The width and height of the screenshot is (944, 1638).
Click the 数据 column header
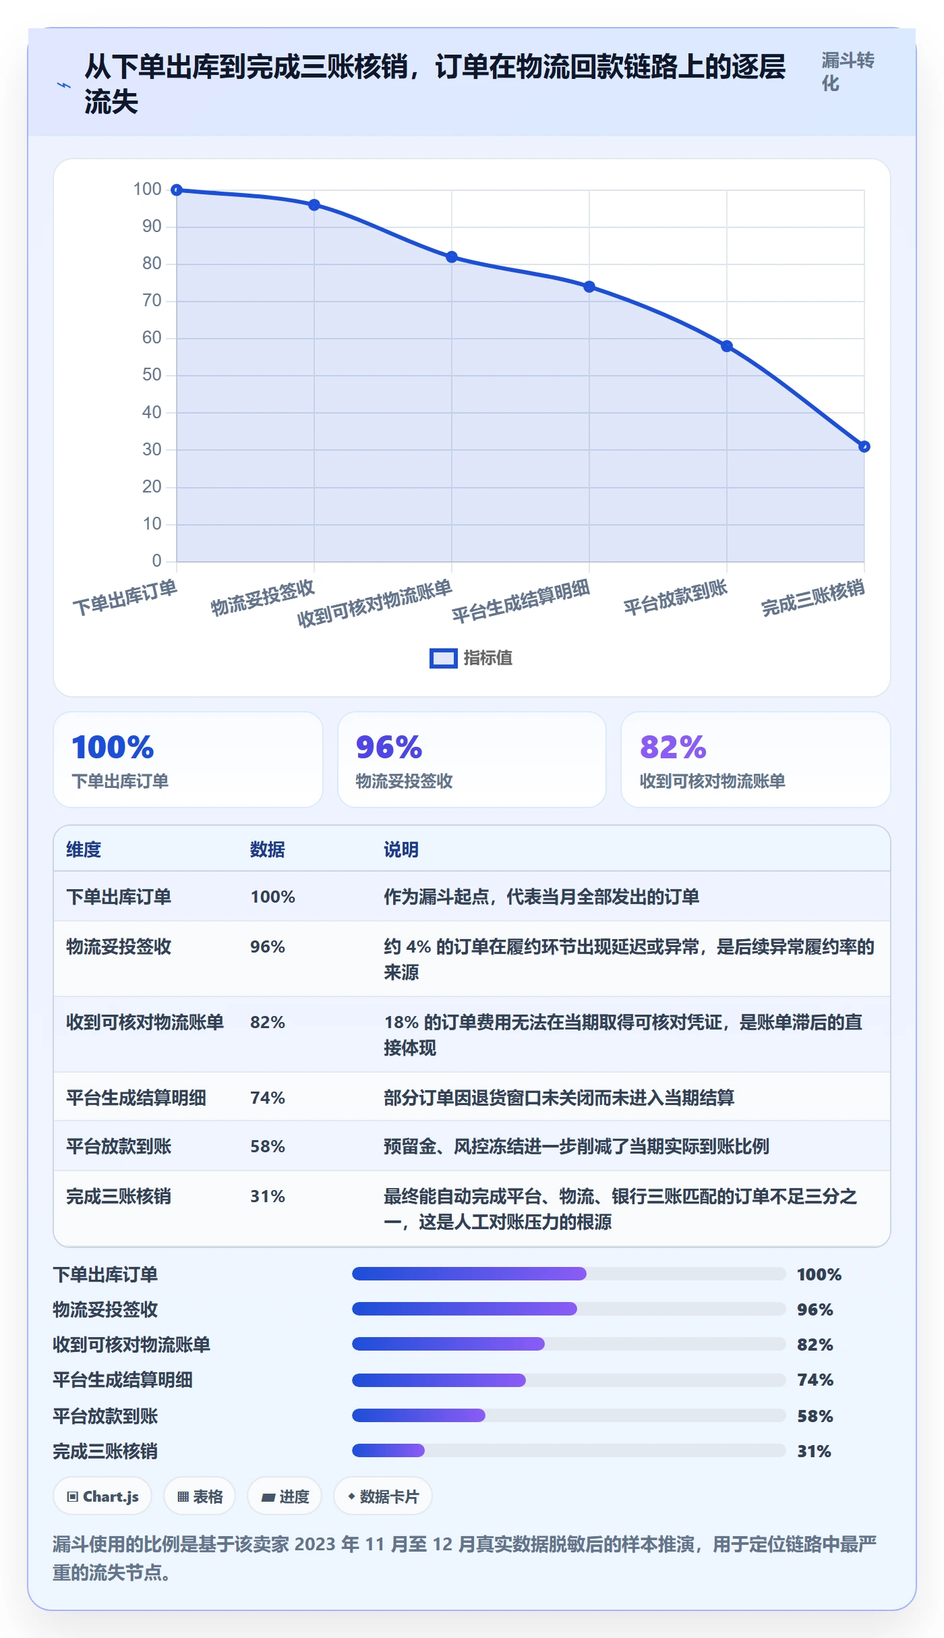click(x=268, y=849)
